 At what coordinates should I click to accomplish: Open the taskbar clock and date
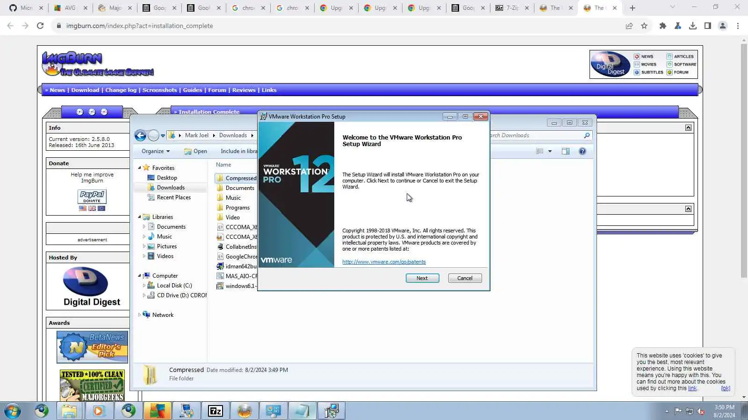point(724,411)
